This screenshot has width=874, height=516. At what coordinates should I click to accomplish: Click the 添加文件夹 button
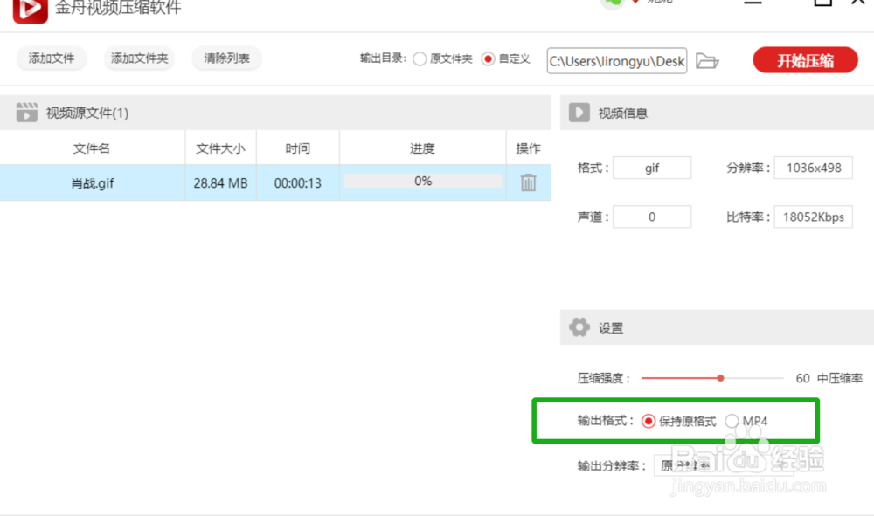(x=139, y=58)
